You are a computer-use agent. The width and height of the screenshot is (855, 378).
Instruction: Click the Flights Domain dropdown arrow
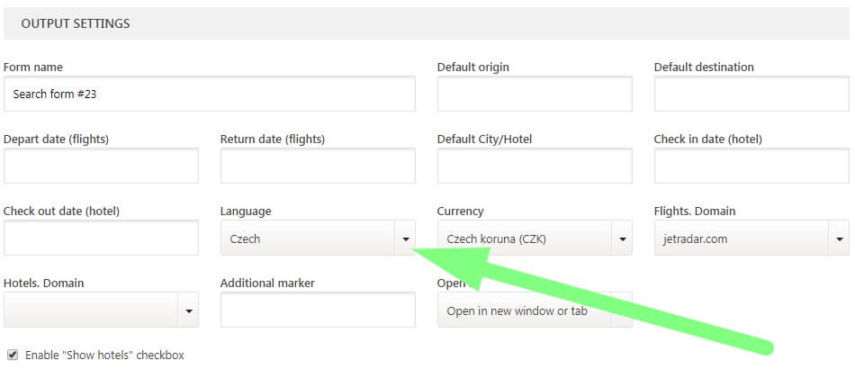(839, 238)
